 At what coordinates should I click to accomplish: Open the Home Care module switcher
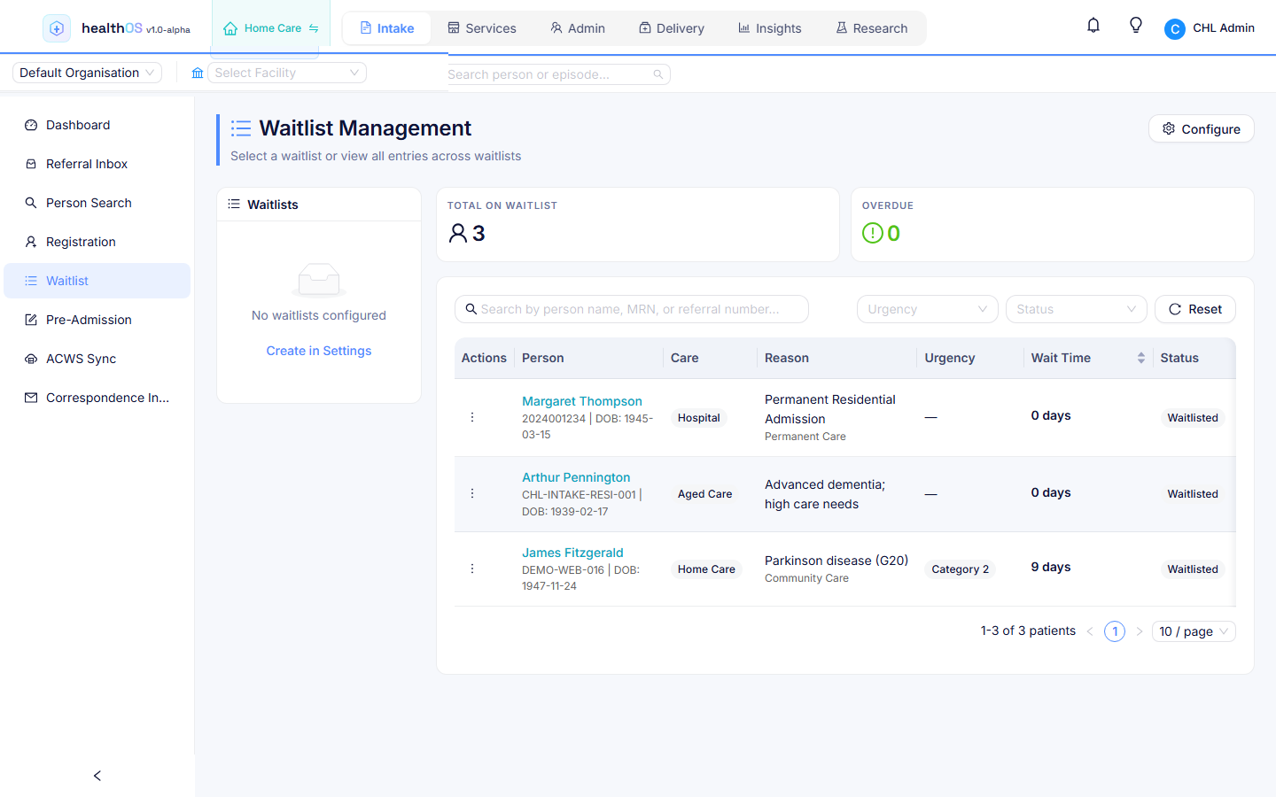point(270,28)
